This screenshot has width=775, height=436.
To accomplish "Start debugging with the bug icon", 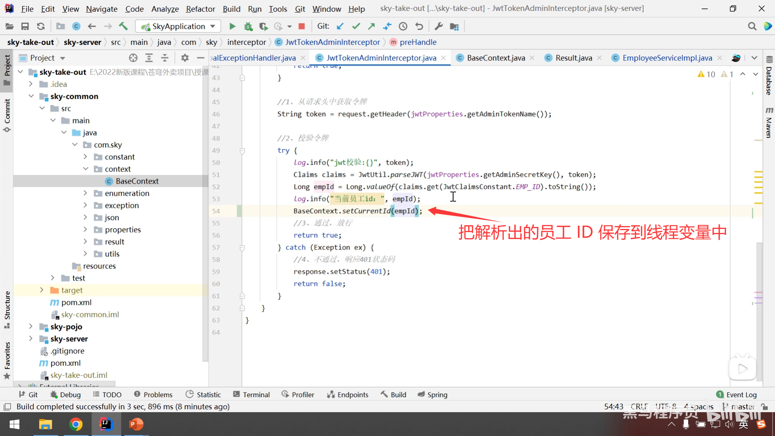I will coord(248,26).
